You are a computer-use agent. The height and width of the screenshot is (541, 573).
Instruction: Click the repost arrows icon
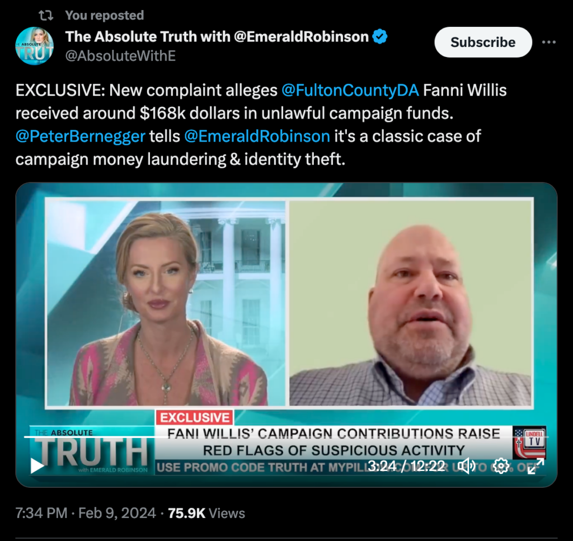point(46,15)
